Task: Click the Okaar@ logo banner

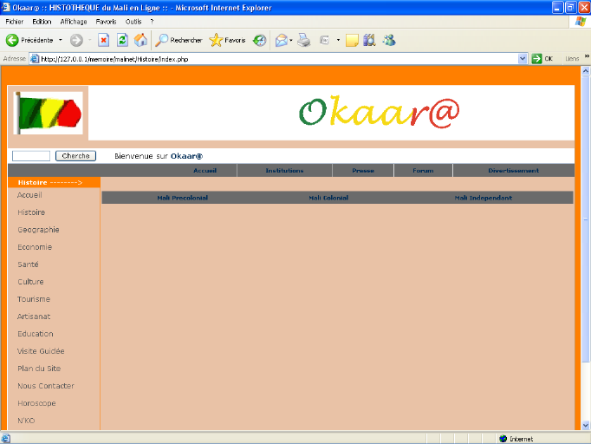Action: click(x=379, y=112)
